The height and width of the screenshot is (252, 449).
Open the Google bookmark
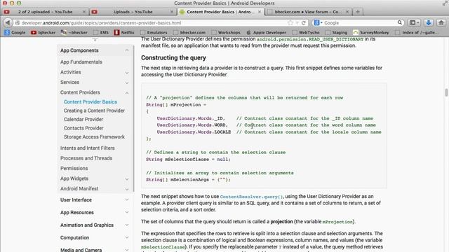15,33
